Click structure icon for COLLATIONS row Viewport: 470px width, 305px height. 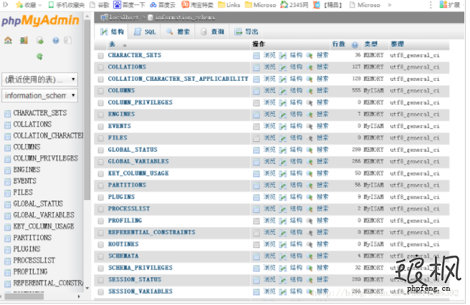[x=283, y=67]
